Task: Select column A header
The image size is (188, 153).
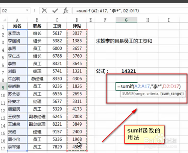Action: (17, 20)
